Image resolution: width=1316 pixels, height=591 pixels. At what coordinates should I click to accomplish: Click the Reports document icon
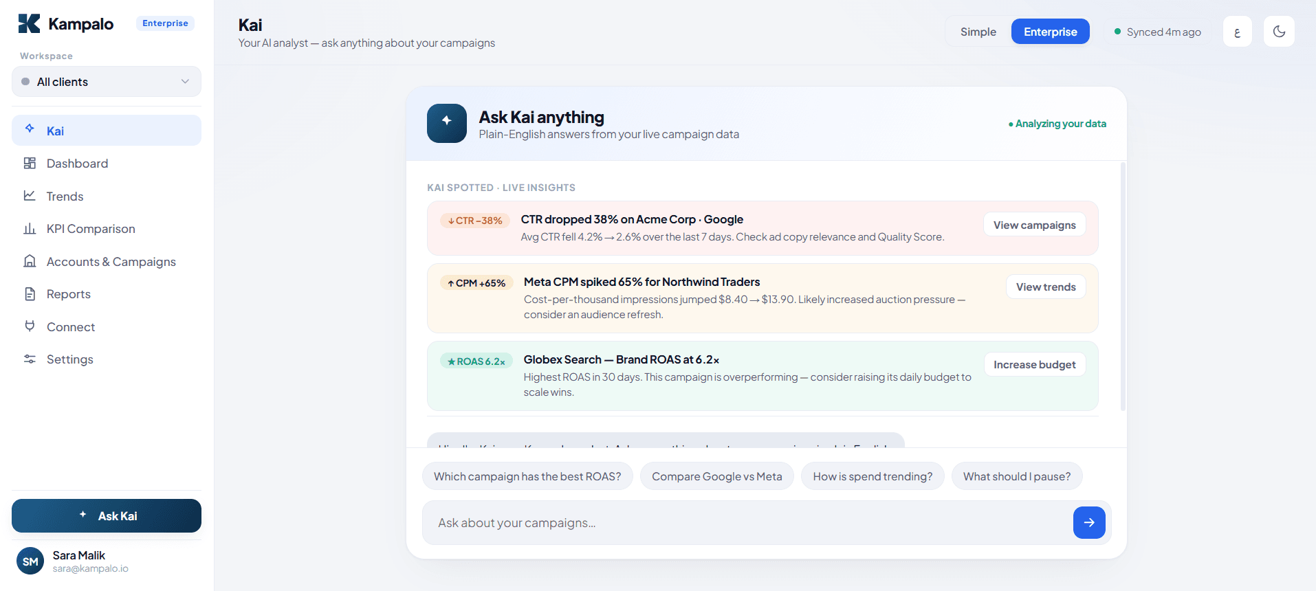pyautogui.click(x=30, y=294)
